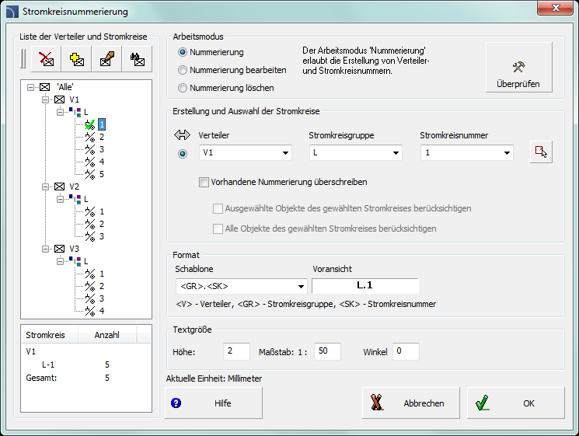The width and height of the screenshot is (579, 436).
Task: Click the Höhe text size field
Action: pos(236,351)
